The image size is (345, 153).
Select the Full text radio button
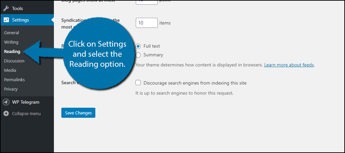[x=138, y=46]
